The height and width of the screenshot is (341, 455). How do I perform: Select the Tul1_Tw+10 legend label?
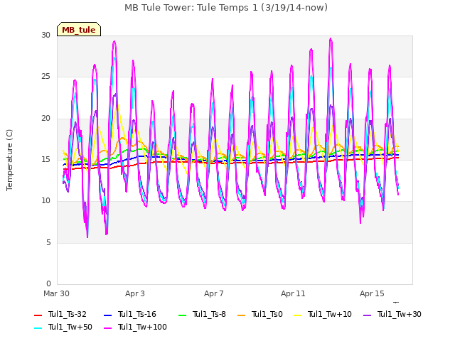(330, 314)
